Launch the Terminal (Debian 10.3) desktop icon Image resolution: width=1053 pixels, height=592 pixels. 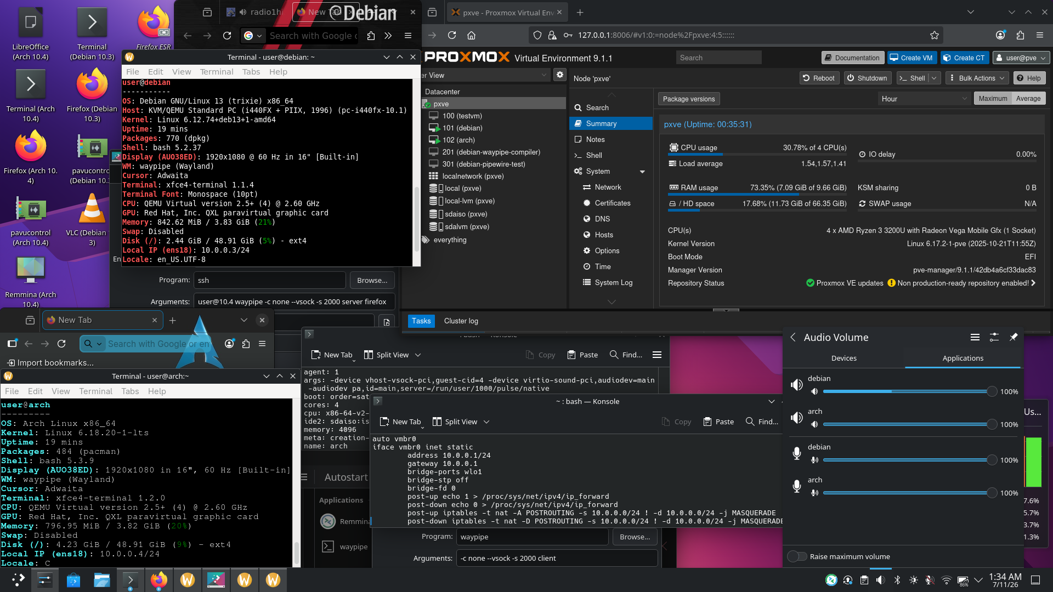pos(92,34)
